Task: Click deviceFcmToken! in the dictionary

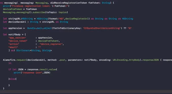Action: [x=48, y=41]
